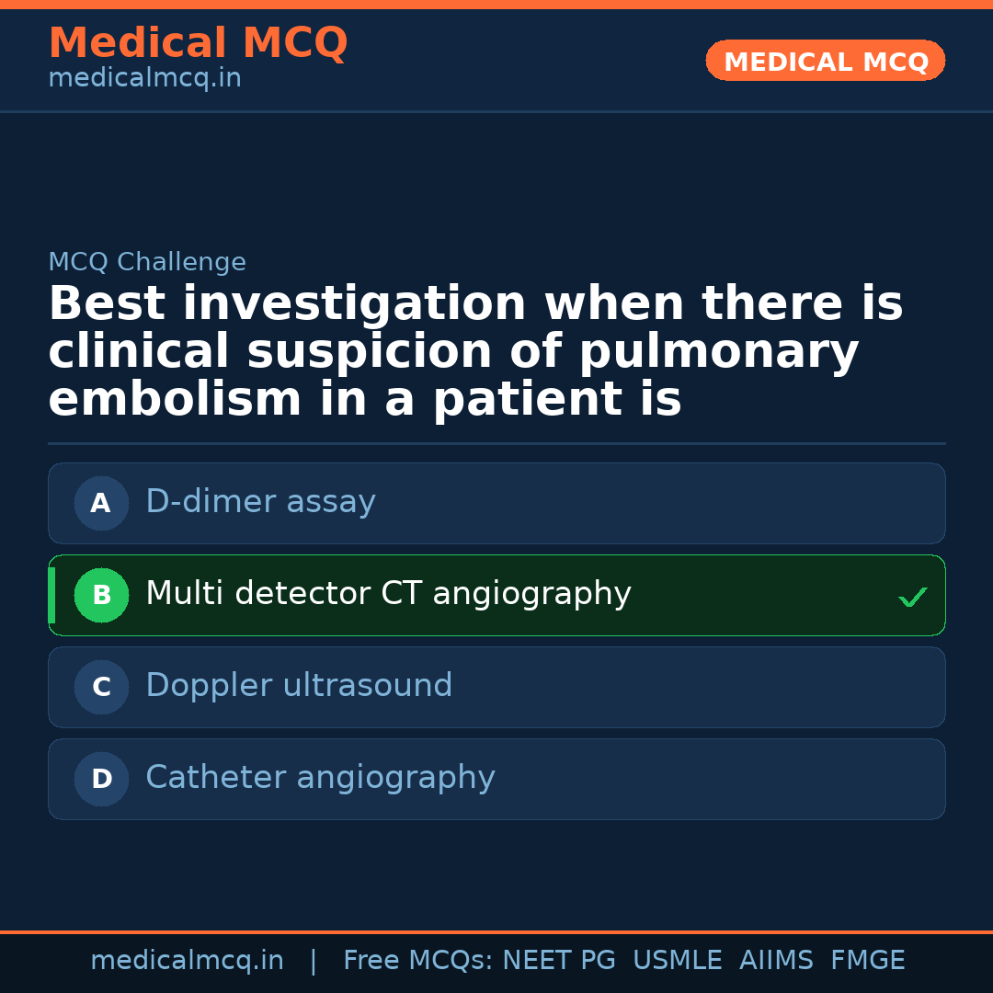This screenshot has height=993, width=993.
Task: Click the circular D badge icon
Action: click(x=101, y=779)
